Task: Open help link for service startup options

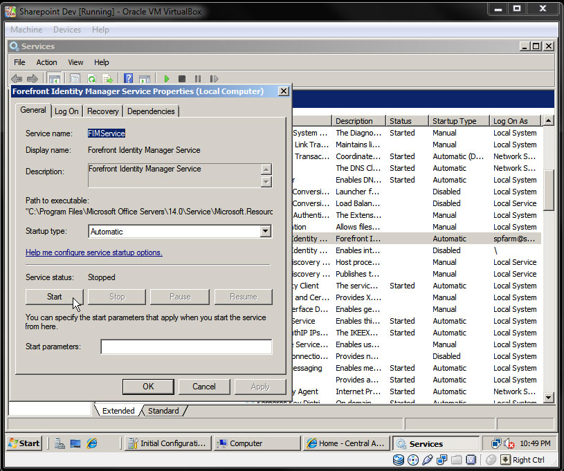Action: pos(94,252)
